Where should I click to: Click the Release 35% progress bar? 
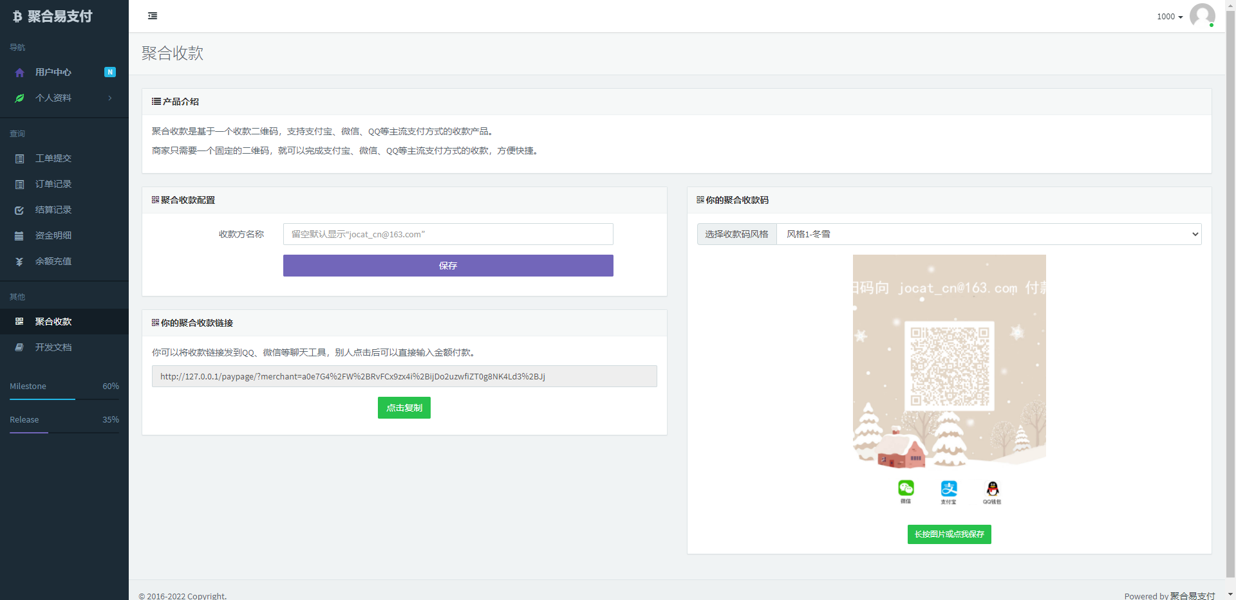click(x=64, y=433)
